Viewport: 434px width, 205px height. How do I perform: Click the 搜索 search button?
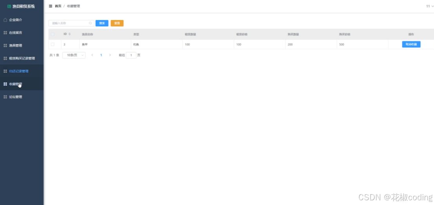tap(102, 23)
